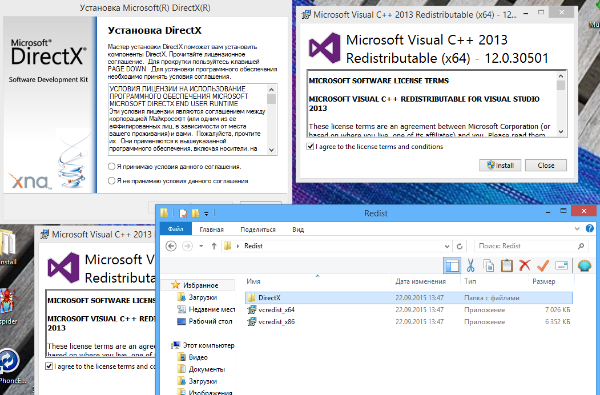Click the Redist address bar path
This screenshot has height=395, width=600.
click(253, 246)
